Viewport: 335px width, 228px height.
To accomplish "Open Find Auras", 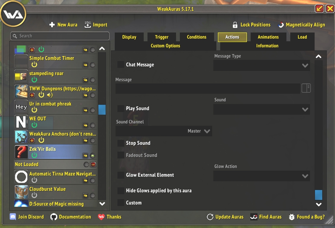I will [x=266, y=217].
